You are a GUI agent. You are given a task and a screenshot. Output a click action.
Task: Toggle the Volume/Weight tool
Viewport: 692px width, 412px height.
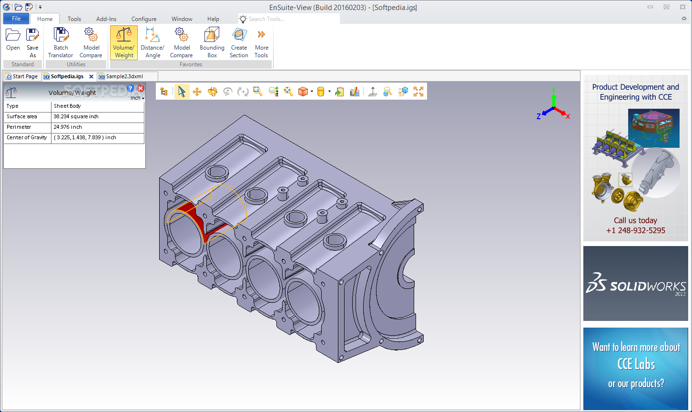124,42
